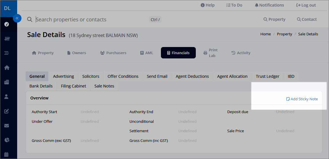Open the Print Lab section
This screenshot has height=159, width=329.
(211, 53)
